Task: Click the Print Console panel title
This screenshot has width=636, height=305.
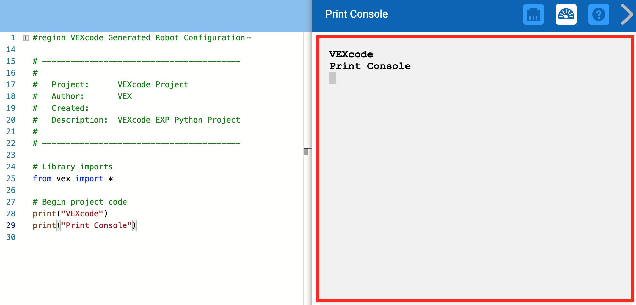Action: point(356,14)
